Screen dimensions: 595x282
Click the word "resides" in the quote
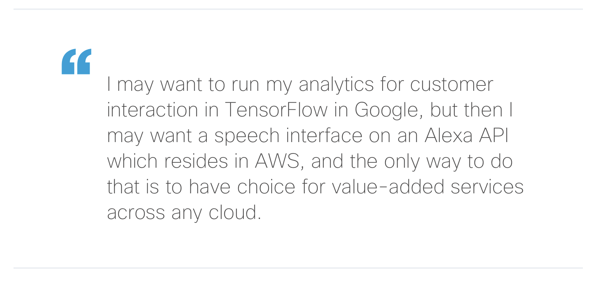(x=196, y=161)
